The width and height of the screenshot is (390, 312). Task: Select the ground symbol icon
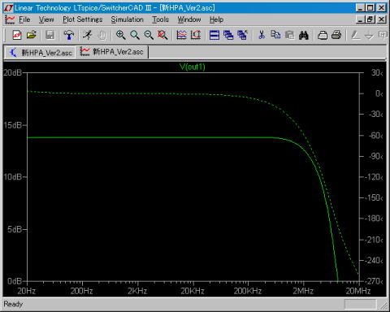point(369,35)
